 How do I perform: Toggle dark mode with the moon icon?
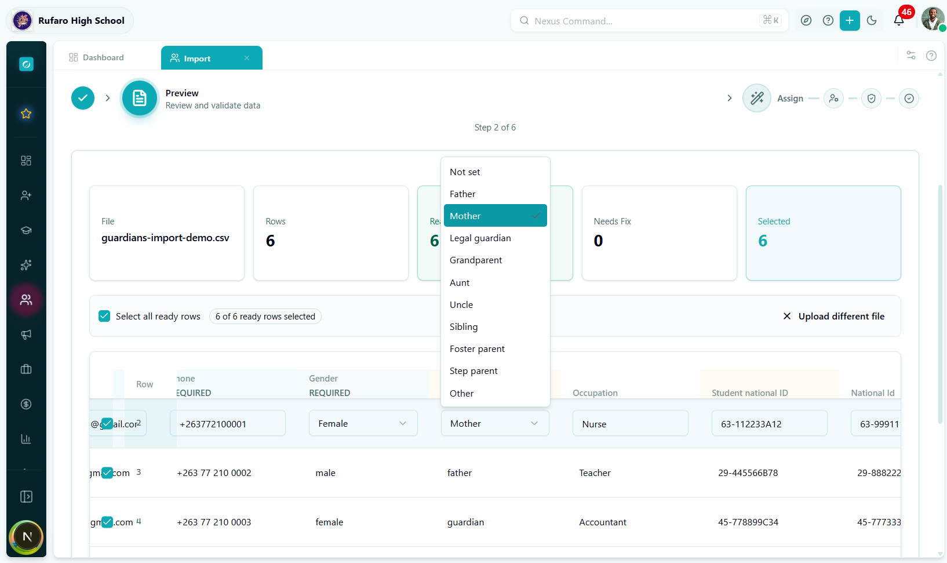pyautogui.click(x=872, y=21)
